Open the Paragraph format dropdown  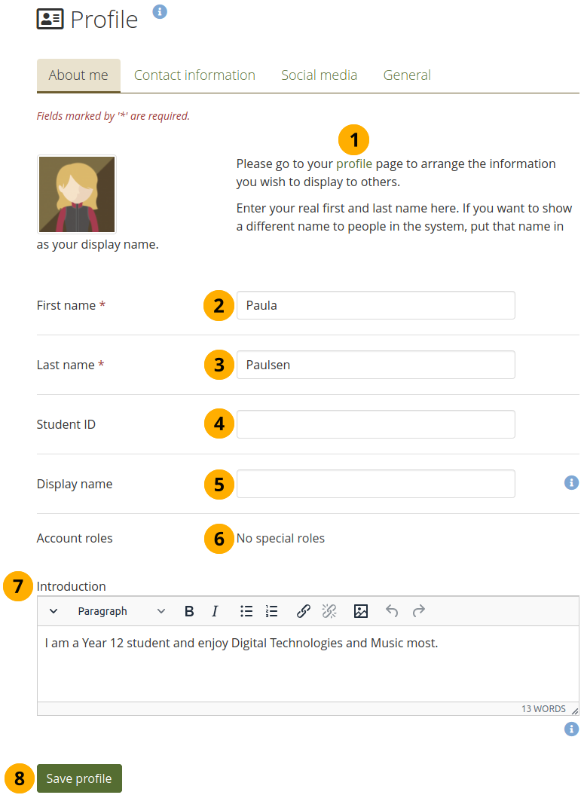[x=121, y=611]
